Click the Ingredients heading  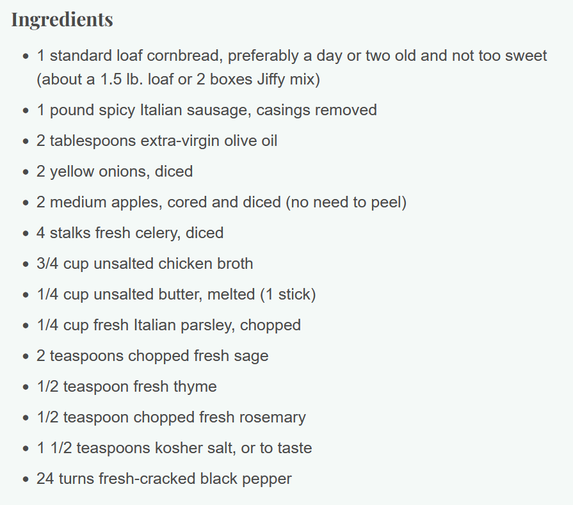click(62, 20)
